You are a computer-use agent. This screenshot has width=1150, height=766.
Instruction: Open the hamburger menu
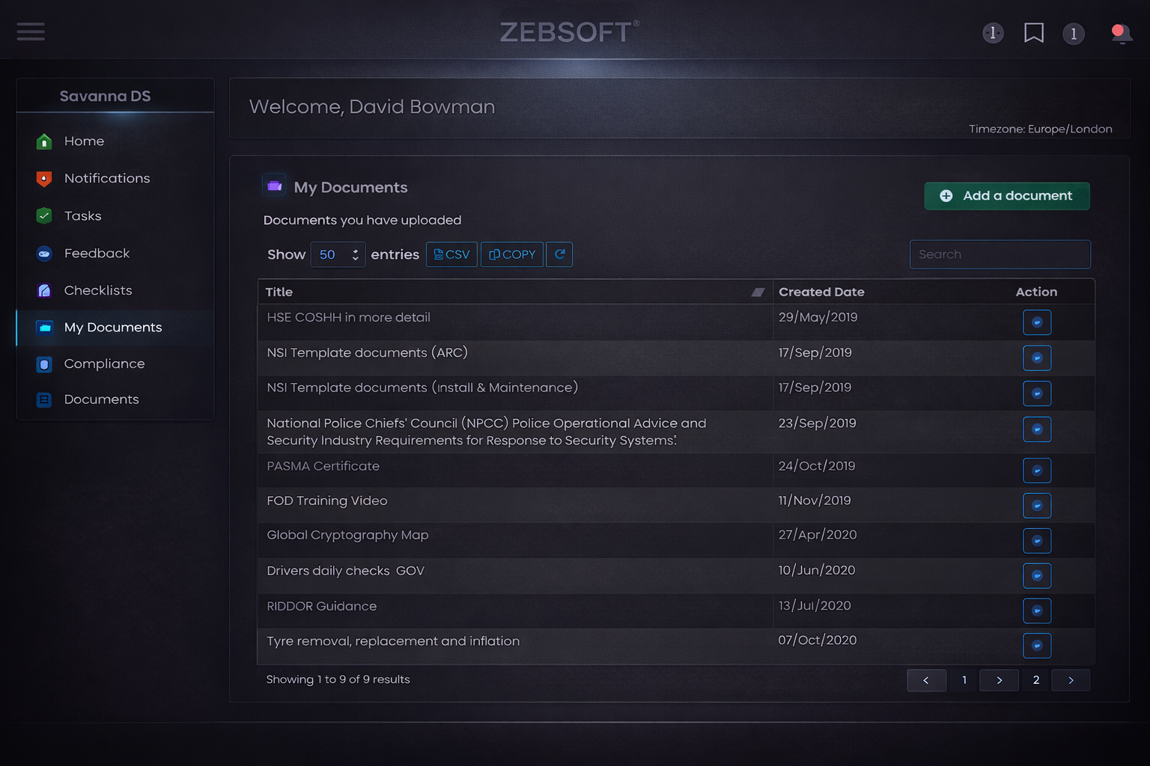[31, 31]
